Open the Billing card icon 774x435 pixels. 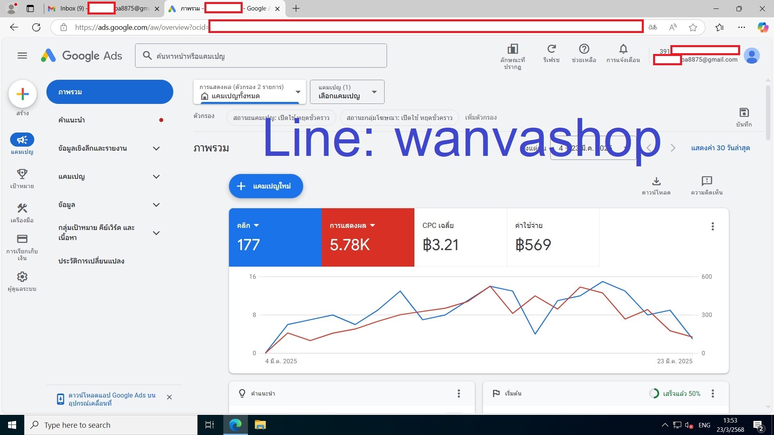click(22, 239)
